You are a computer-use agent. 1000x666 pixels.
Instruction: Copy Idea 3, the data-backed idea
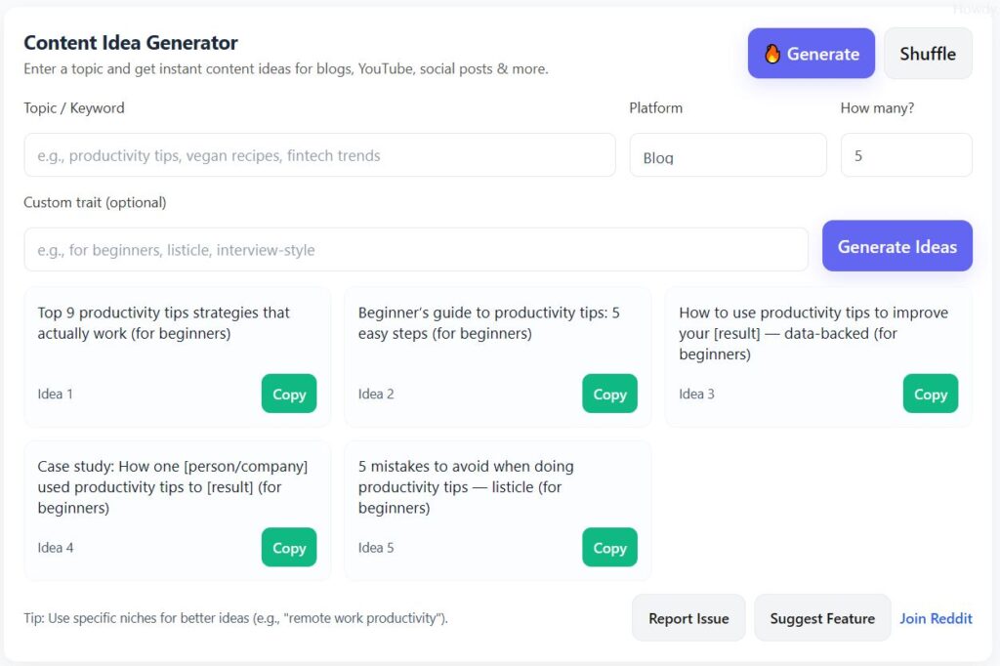[x=930, y=394]
